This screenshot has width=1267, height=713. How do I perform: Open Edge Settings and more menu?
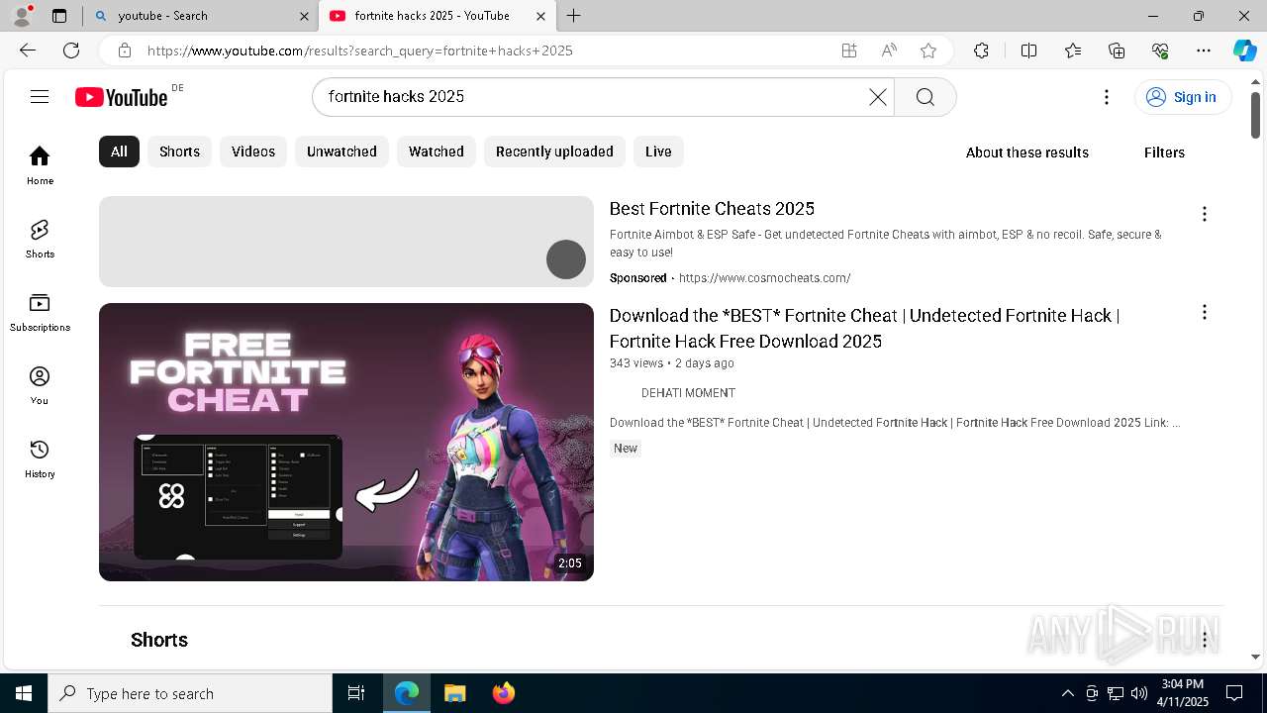pyautogui.click(x=1204, y=51)
